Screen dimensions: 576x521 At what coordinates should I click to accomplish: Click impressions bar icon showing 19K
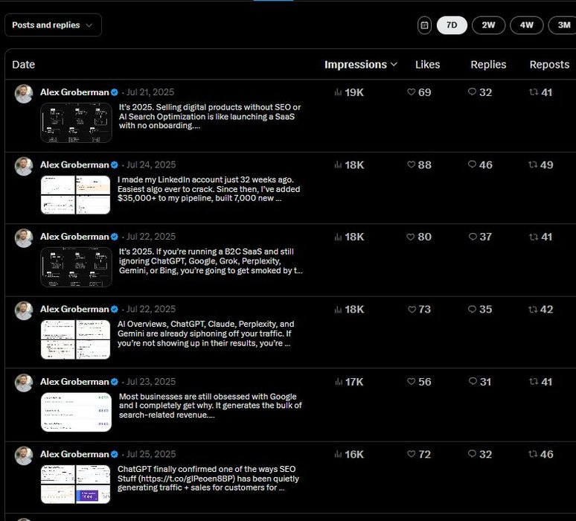point(338,93)
